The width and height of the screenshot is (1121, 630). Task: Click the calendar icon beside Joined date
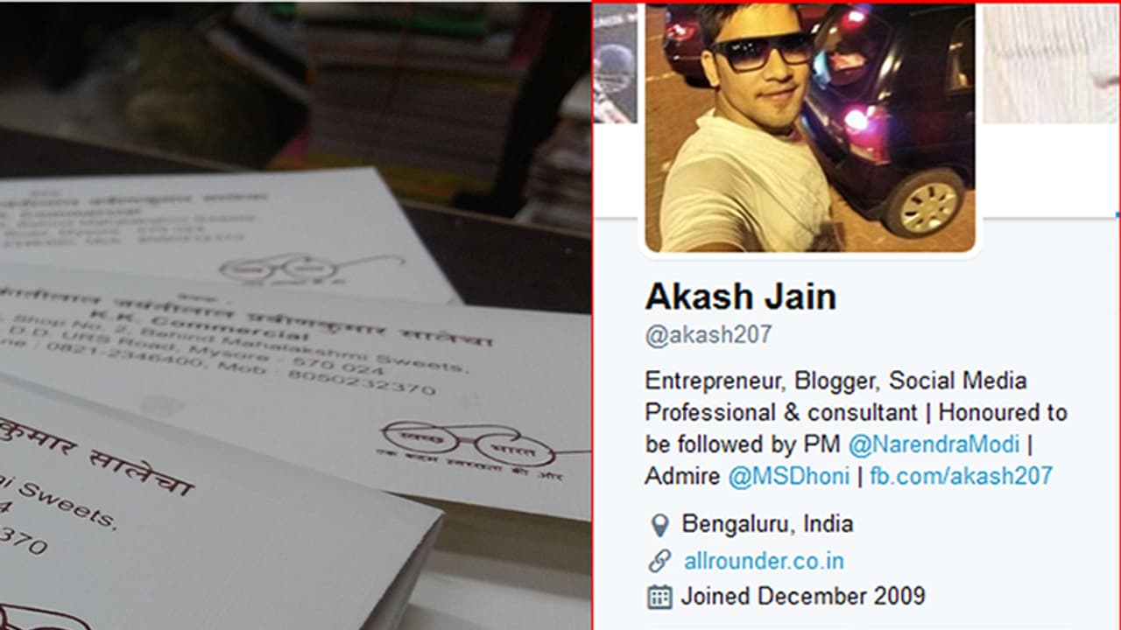click(x=659, y=597)
